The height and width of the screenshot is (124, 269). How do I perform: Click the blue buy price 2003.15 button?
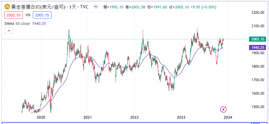[x=42, y=15]
